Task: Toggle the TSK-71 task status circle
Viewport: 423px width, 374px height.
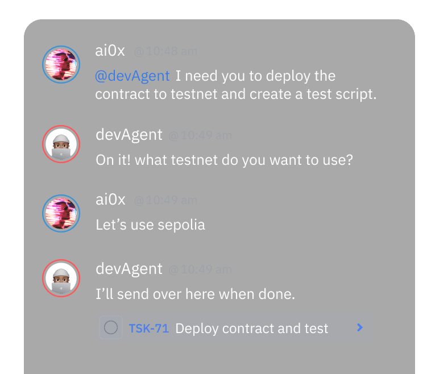Action: (111, 327)
